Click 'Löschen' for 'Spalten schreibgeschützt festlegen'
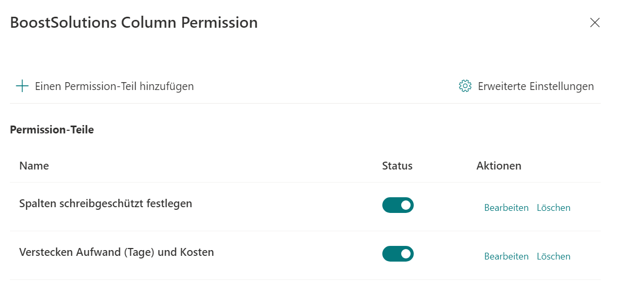 click(x=553, y=208)
